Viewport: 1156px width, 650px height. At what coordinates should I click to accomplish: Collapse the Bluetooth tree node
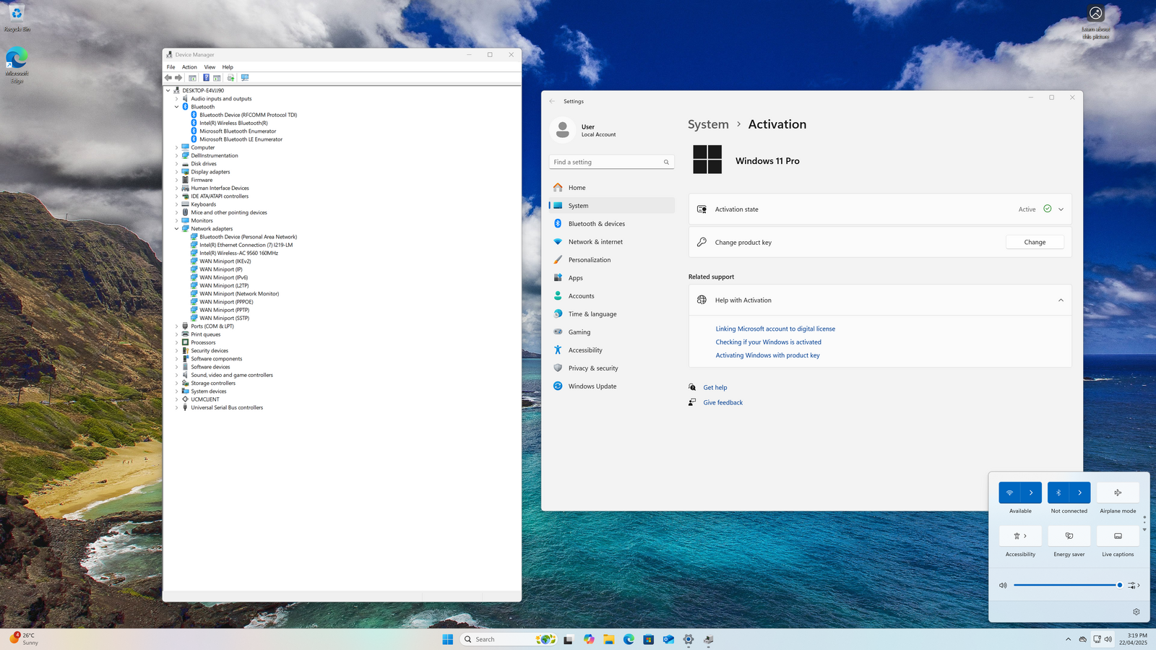(176, 107)
